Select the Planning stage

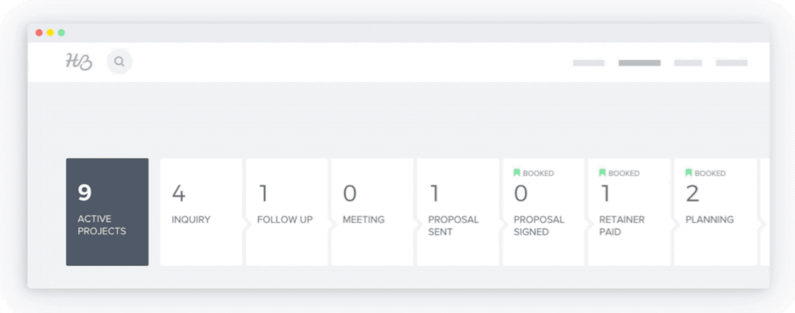(x=715, y=212)
